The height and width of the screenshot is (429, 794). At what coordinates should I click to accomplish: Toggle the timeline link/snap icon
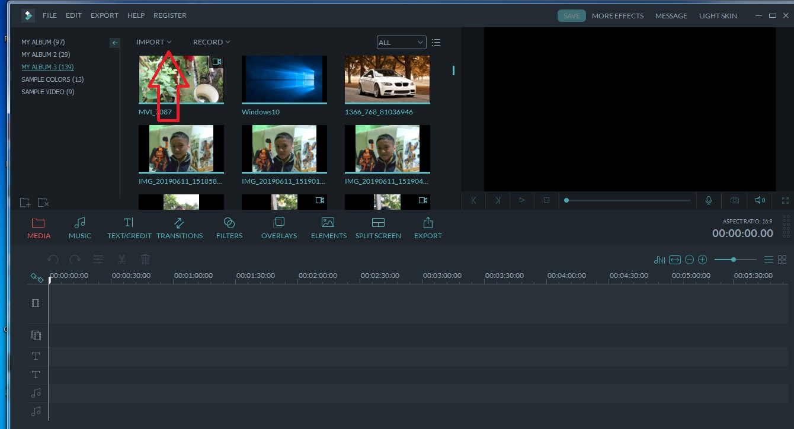tap(37, 277)
